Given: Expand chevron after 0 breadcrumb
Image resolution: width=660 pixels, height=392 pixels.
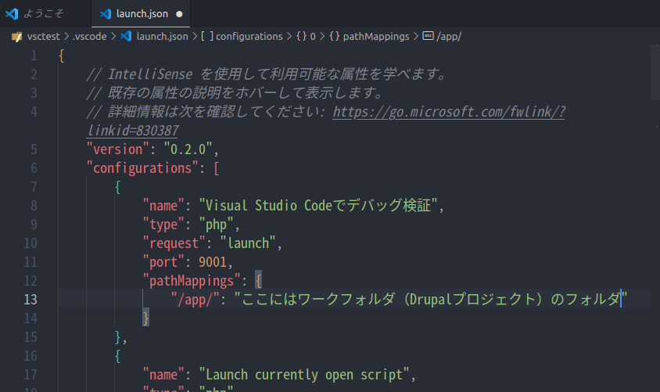Looking at the screenshot, I should click(x=322, y=37).
